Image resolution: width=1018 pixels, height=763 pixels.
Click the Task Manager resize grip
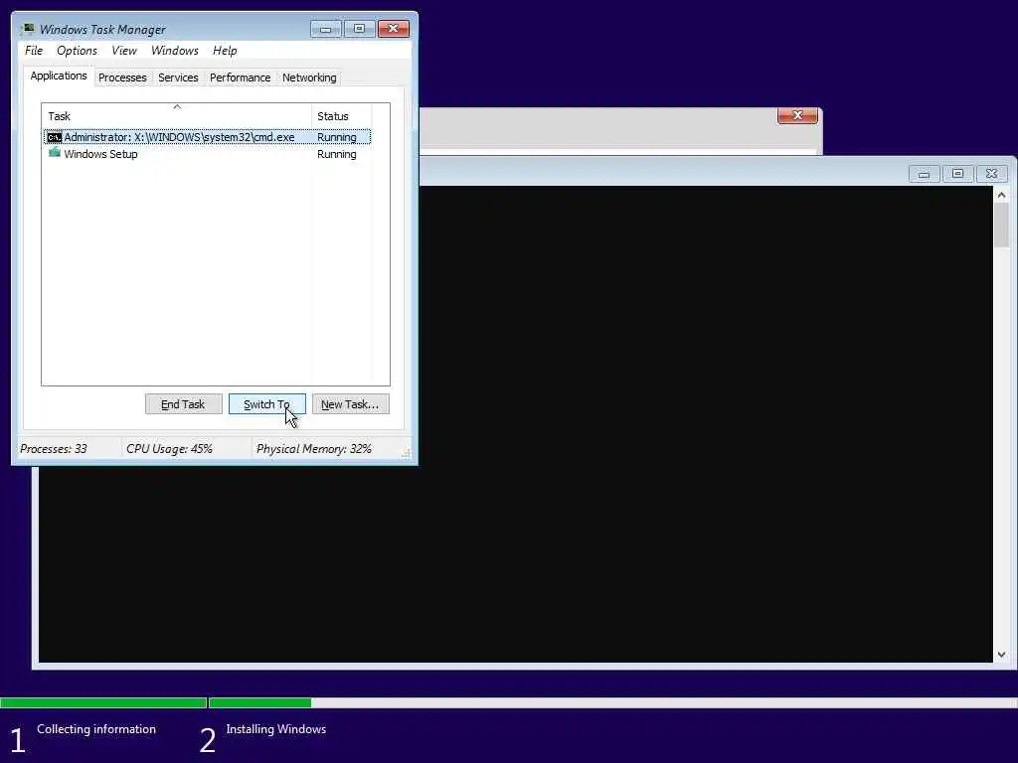click(x=406, y=453)
